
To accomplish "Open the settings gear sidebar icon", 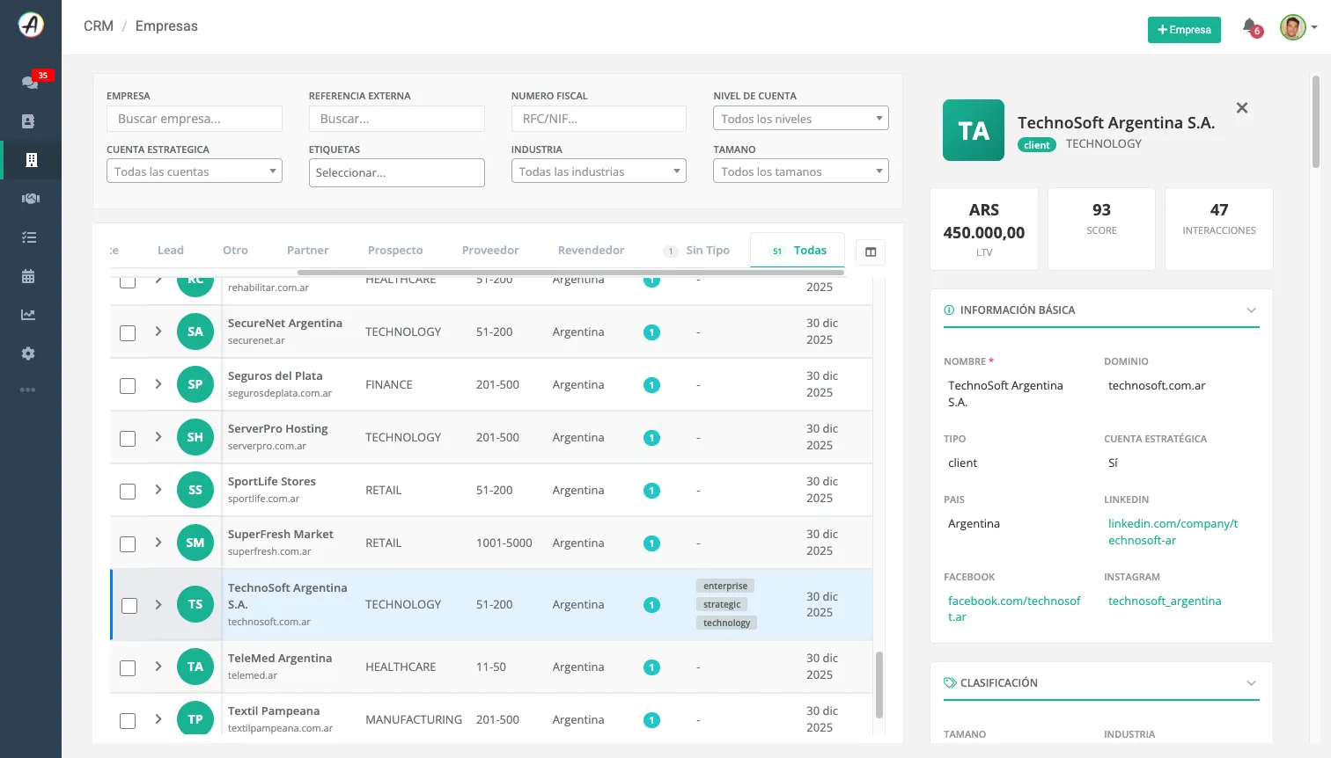I will tap(28, 353).
